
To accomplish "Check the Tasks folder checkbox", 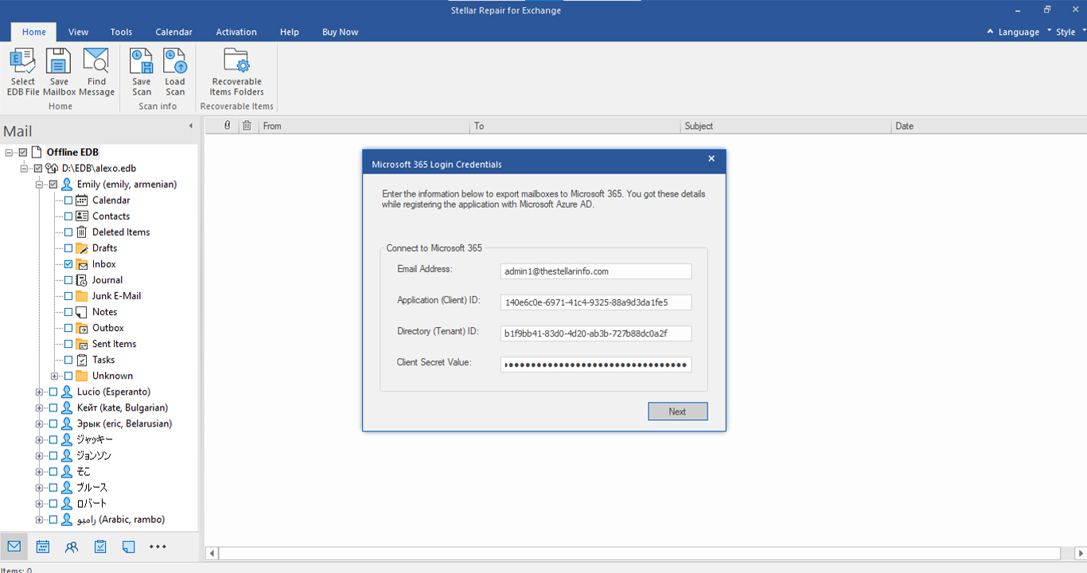I will [68, 360].
